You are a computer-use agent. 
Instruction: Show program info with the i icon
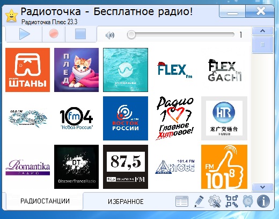click(263, 201)
